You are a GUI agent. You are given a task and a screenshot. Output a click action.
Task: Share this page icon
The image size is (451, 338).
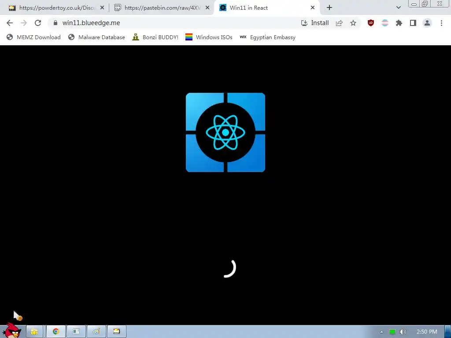tap(339, 23)
